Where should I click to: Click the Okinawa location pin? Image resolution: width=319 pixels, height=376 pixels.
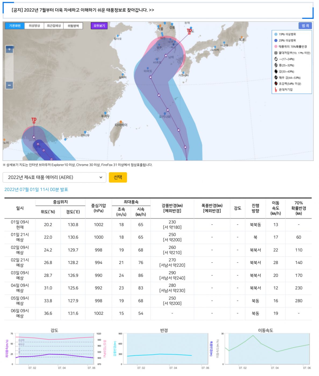coord(165,114)
